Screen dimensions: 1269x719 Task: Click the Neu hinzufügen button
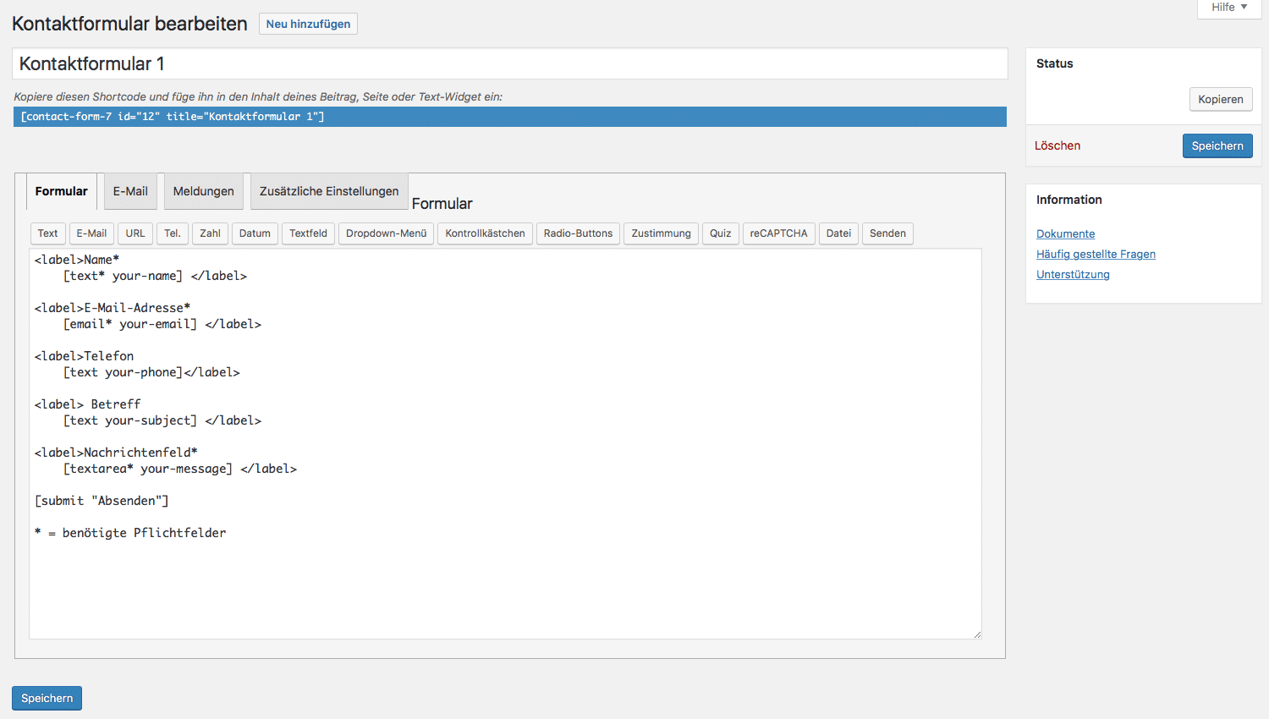(x=308, y=24)
